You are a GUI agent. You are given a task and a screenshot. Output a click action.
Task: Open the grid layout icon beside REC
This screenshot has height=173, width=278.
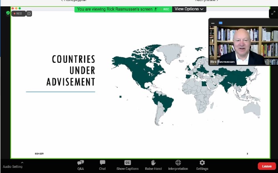(29, 13)
